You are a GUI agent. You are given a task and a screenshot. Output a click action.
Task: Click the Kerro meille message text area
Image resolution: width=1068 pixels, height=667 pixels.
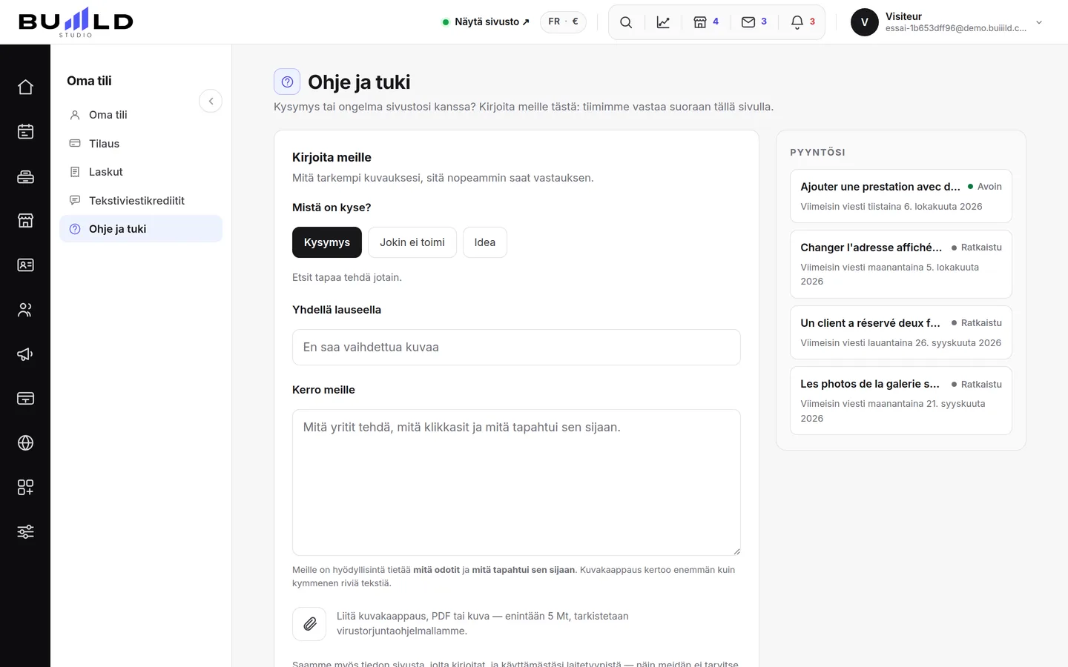516,482
